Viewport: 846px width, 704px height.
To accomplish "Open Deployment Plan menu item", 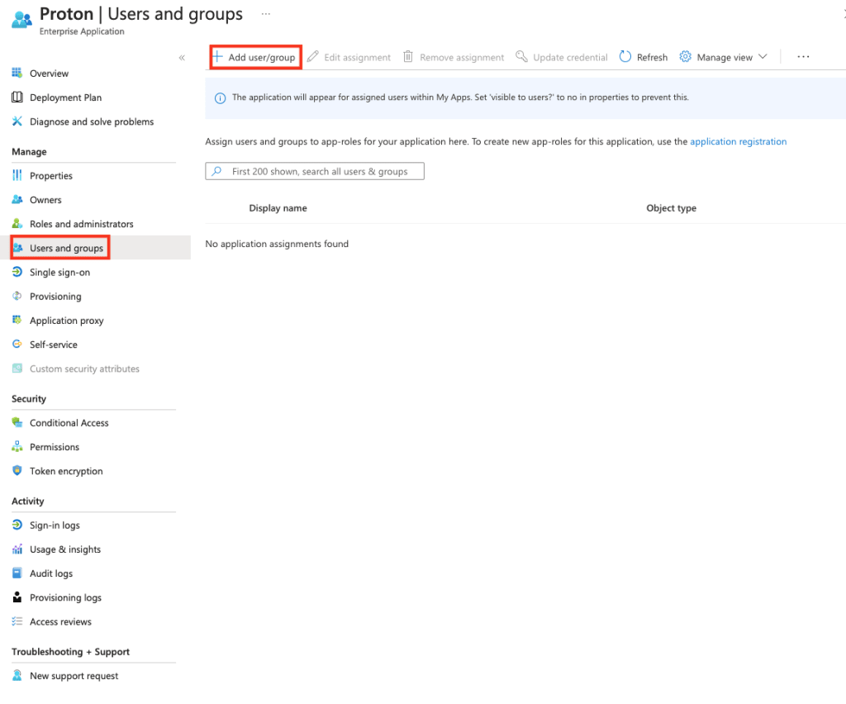I will click(66, 98).
